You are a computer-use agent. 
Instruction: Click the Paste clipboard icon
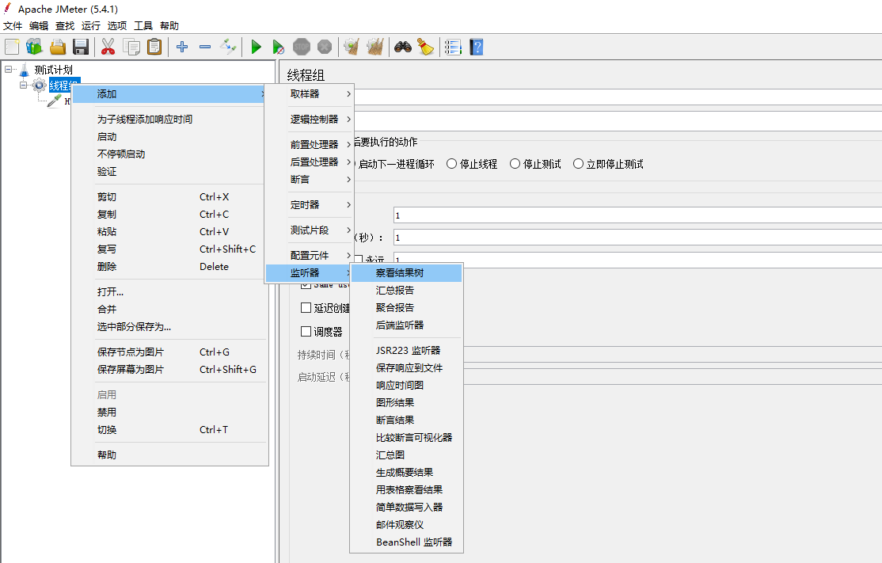pos(154,47)
